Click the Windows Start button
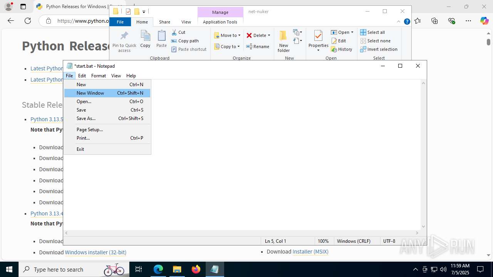The width and height of the screenshot is (493, 277). pyautogui.click(x=9, y=269)
